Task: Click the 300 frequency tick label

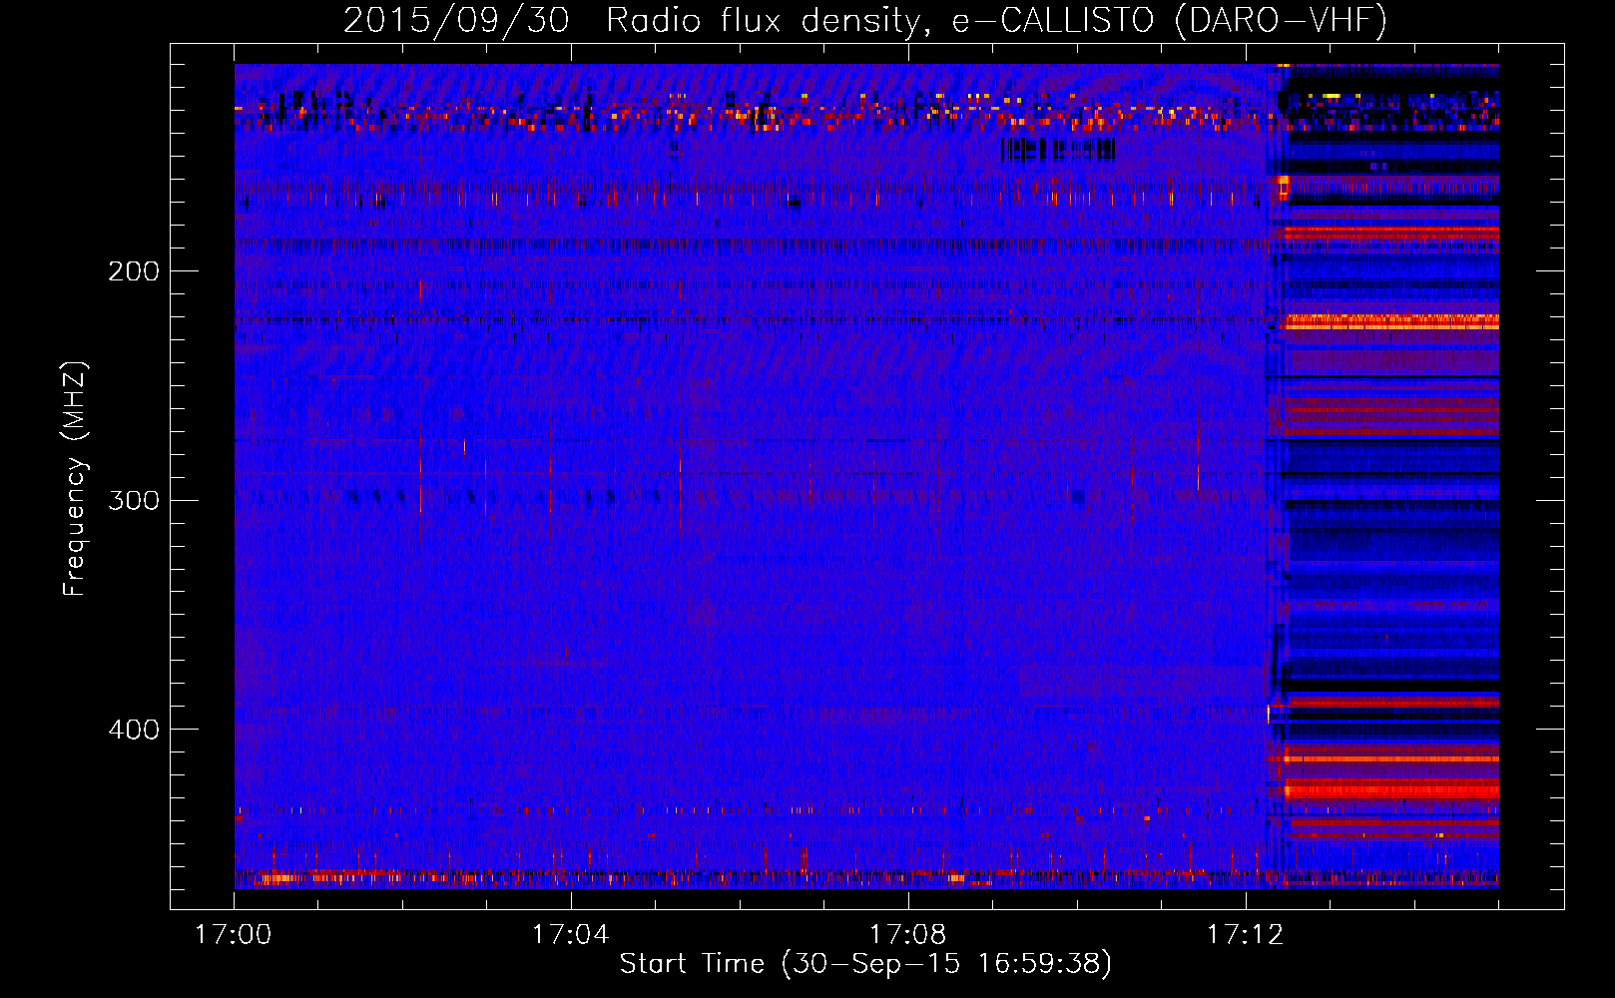Action: point(134,500)
